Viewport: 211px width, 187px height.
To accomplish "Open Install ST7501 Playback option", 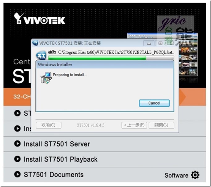I will click(x=61, y=159).
